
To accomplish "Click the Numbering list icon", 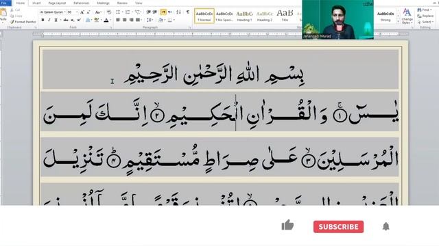I will point(128,12).
